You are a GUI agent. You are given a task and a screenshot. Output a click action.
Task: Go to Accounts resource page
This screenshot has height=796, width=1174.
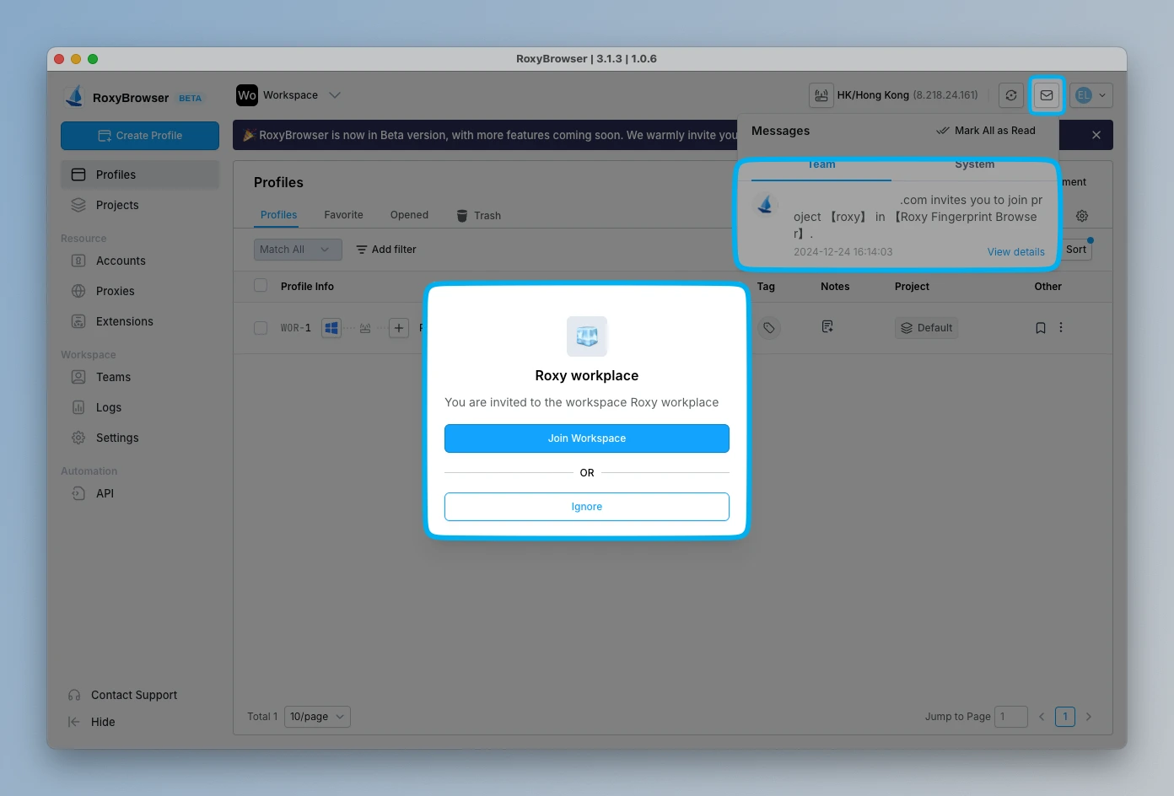pyautogui.click(x=140, y=261)
